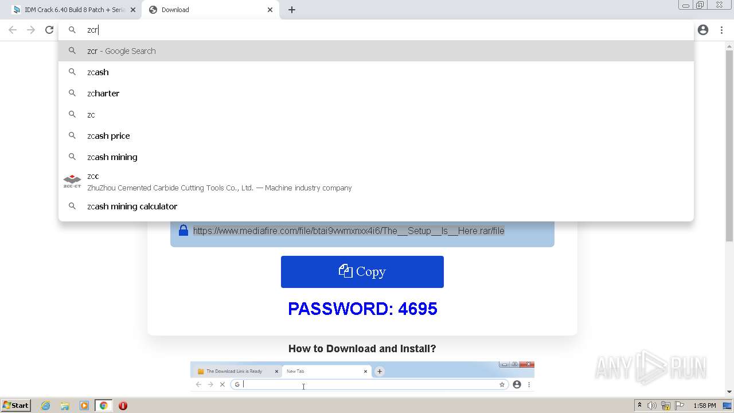Choose 'zcash mining calculator' suggestion
The height and width of the screenshot is (413, 734).
[376, 206]
